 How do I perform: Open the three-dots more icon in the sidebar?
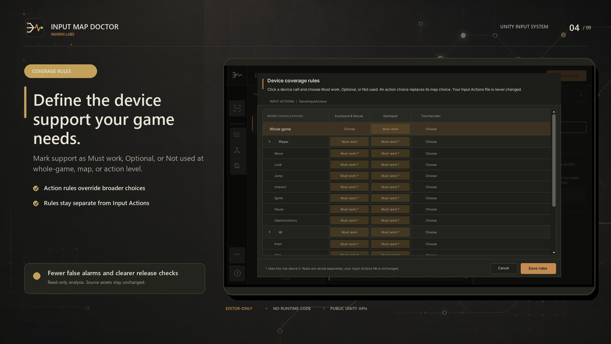[237, 254]
